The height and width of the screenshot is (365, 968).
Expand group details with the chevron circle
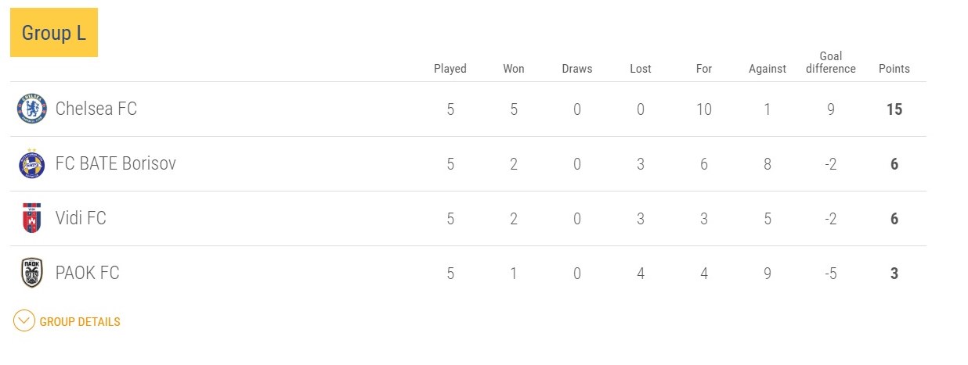click(x=24, y=321)
